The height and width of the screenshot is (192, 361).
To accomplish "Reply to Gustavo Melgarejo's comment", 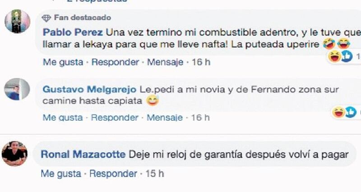I will [115, 118].
